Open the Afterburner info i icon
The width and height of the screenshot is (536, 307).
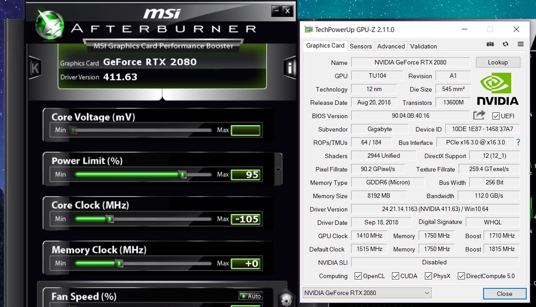[x=290, y=68]
